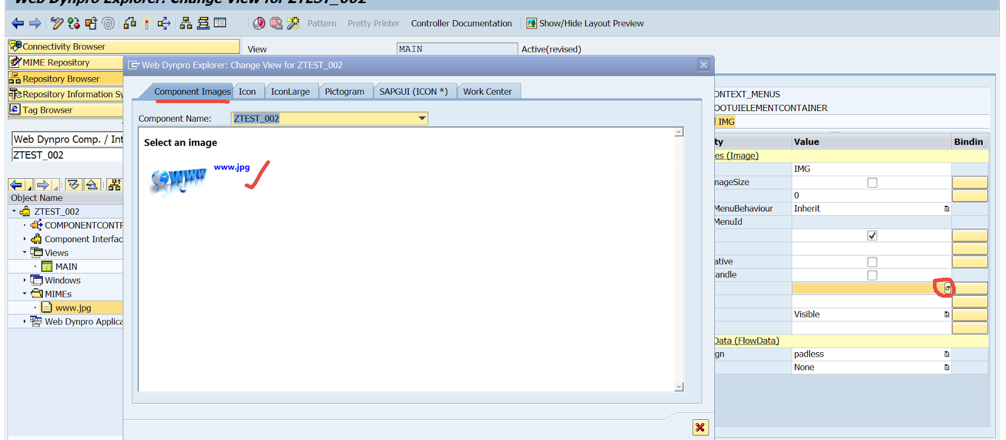Viewport: 1006px width, 440px height.
Task: Switch to the Pictogram tab
Action: tap(345, 92)
